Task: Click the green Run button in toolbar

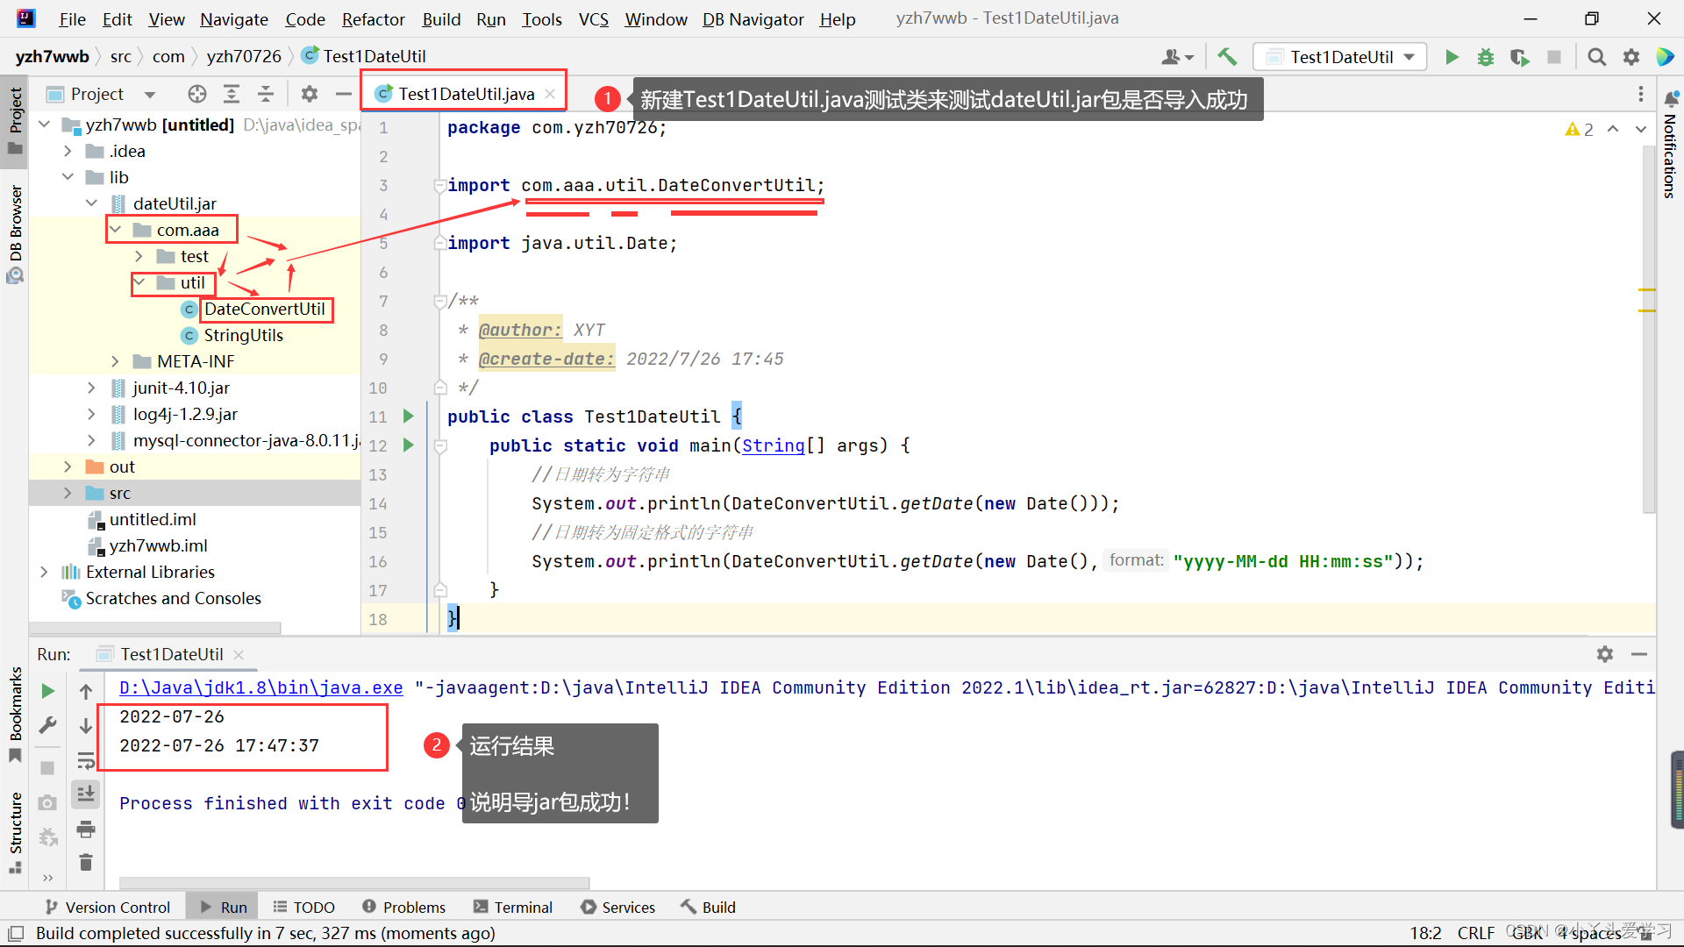Action: click(1452, 57)
